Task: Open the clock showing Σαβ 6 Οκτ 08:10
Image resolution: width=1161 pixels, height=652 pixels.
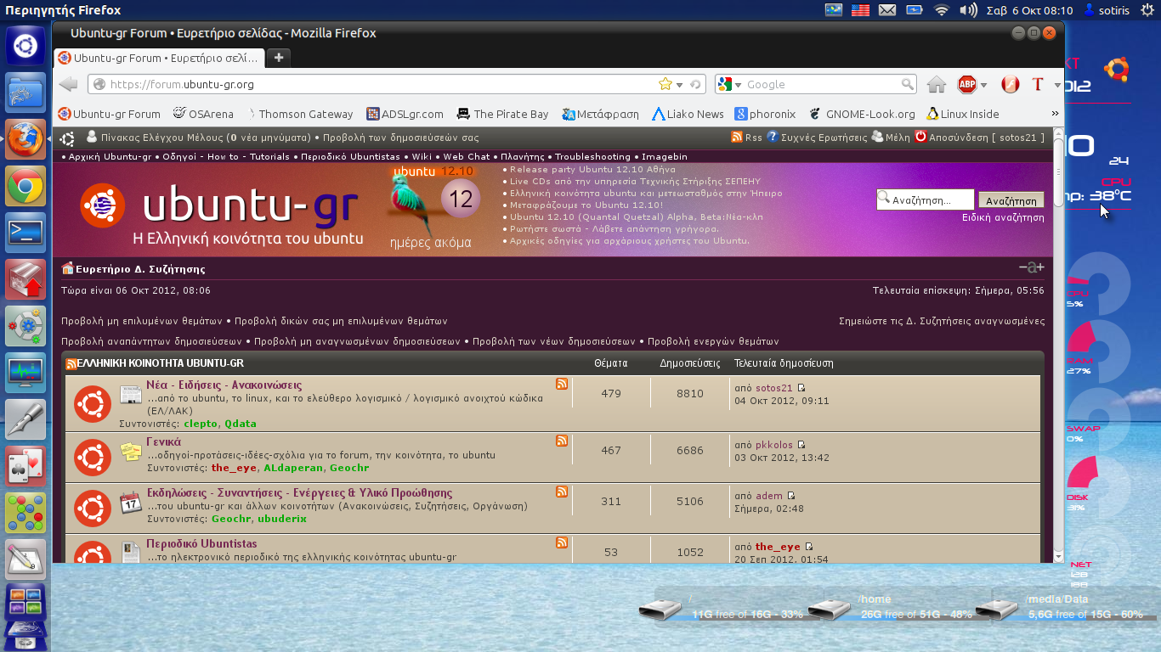Action: pos(1031,10)
